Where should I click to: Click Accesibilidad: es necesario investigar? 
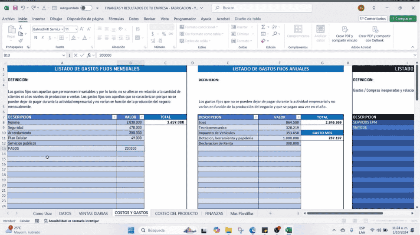(x=71, y=221)
